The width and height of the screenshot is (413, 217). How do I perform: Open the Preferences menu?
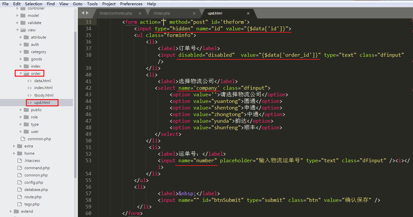click(131, 4)
